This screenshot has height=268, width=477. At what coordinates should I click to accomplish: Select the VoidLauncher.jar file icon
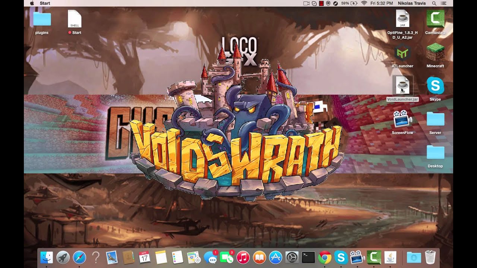click(x=402, y=86)
